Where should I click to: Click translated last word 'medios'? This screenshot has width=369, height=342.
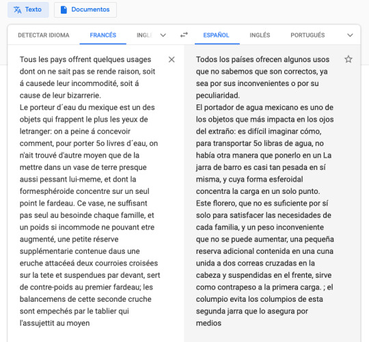pos(208,323)
